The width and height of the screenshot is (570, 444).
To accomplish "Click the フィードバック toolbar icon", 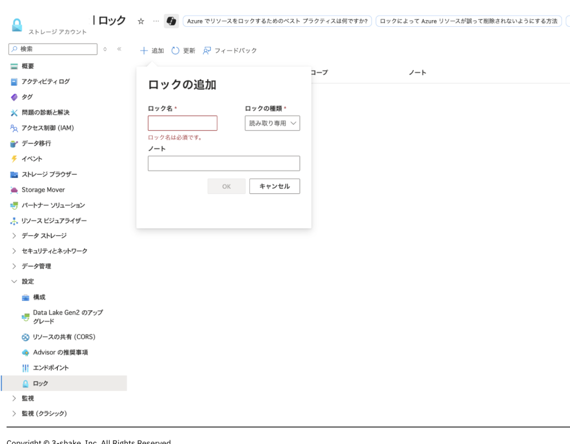I will click(207, 51).
